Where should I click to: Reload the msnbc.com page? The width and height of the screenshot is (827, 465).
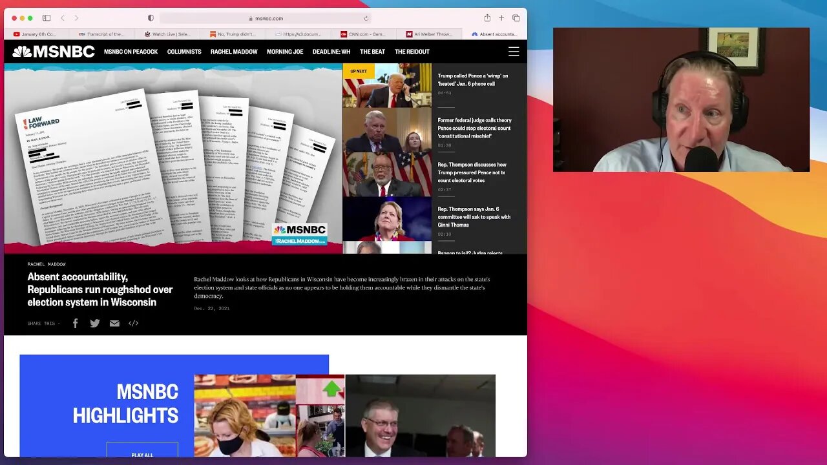[366, 18]
